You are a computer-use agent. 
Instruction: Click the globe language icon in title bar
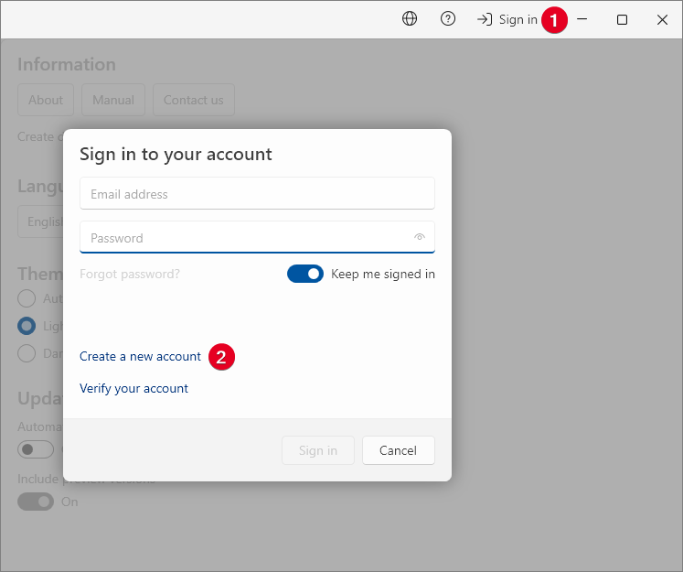pos(410,19)
